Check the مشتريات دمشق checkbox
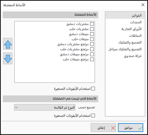148x135 pixels. [92, 24]
